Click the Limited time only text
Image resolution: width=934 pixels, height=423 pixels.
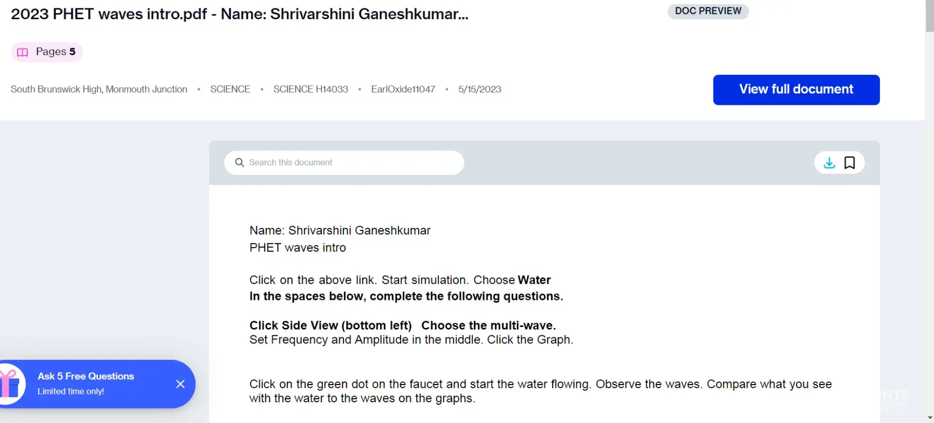coord(71,391)
